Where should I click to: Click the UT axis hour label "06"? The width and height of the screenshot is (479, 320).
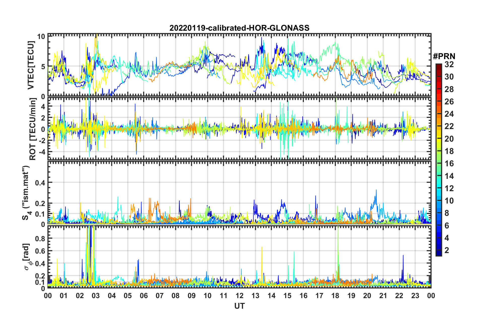click(x=144, y=296)
